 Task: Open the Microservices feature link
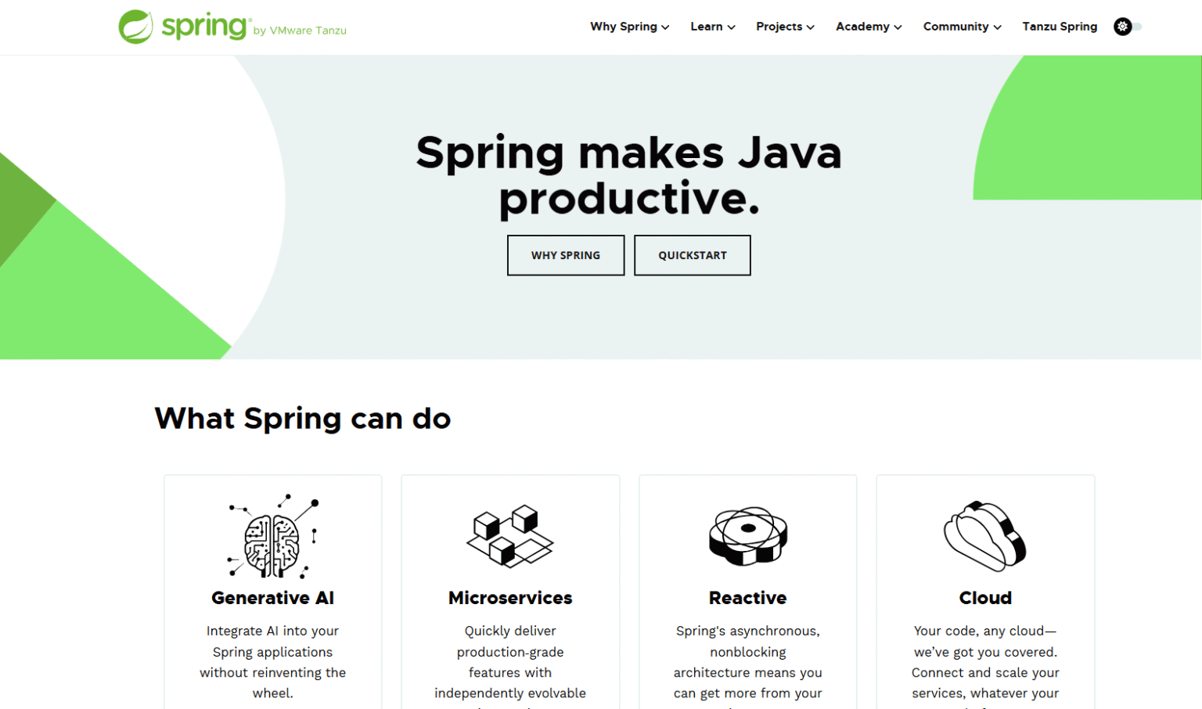pyautogui.click(x=509, y=597)
